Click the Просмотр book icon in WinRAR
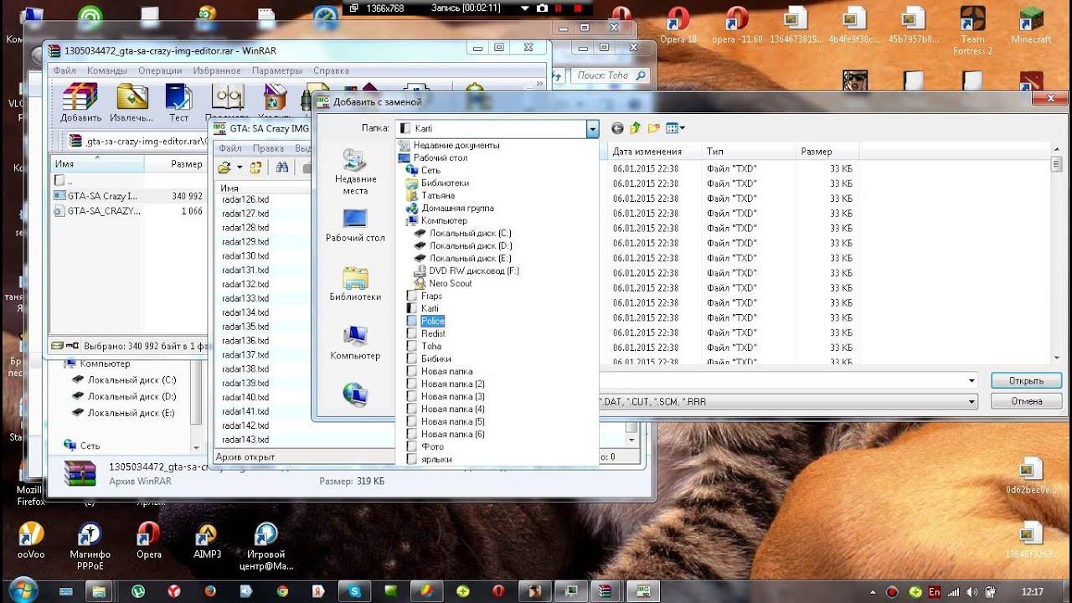The height and width of the screenshot is (603, 1072). tap(227, 98)
